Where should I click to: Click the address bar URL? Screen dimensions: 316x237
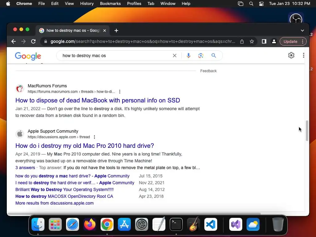click(x=143, y=41)
